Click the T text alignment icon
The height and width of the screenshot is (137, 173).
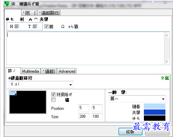point(33,27)
